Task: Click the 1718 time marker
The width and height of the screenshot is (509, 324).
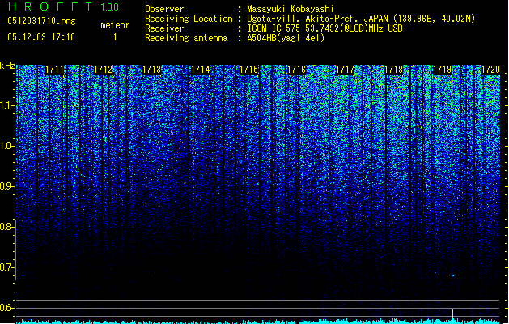Action: [x=394, y=70]
